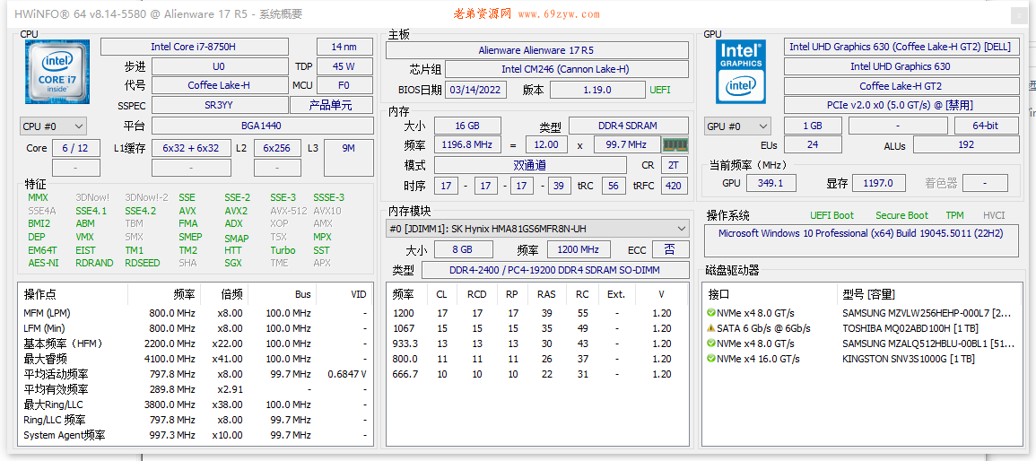The width and height of the screenshot is (1036, 461).
Task: Click the BGA1440 platform field
Action: pos(263,126)
